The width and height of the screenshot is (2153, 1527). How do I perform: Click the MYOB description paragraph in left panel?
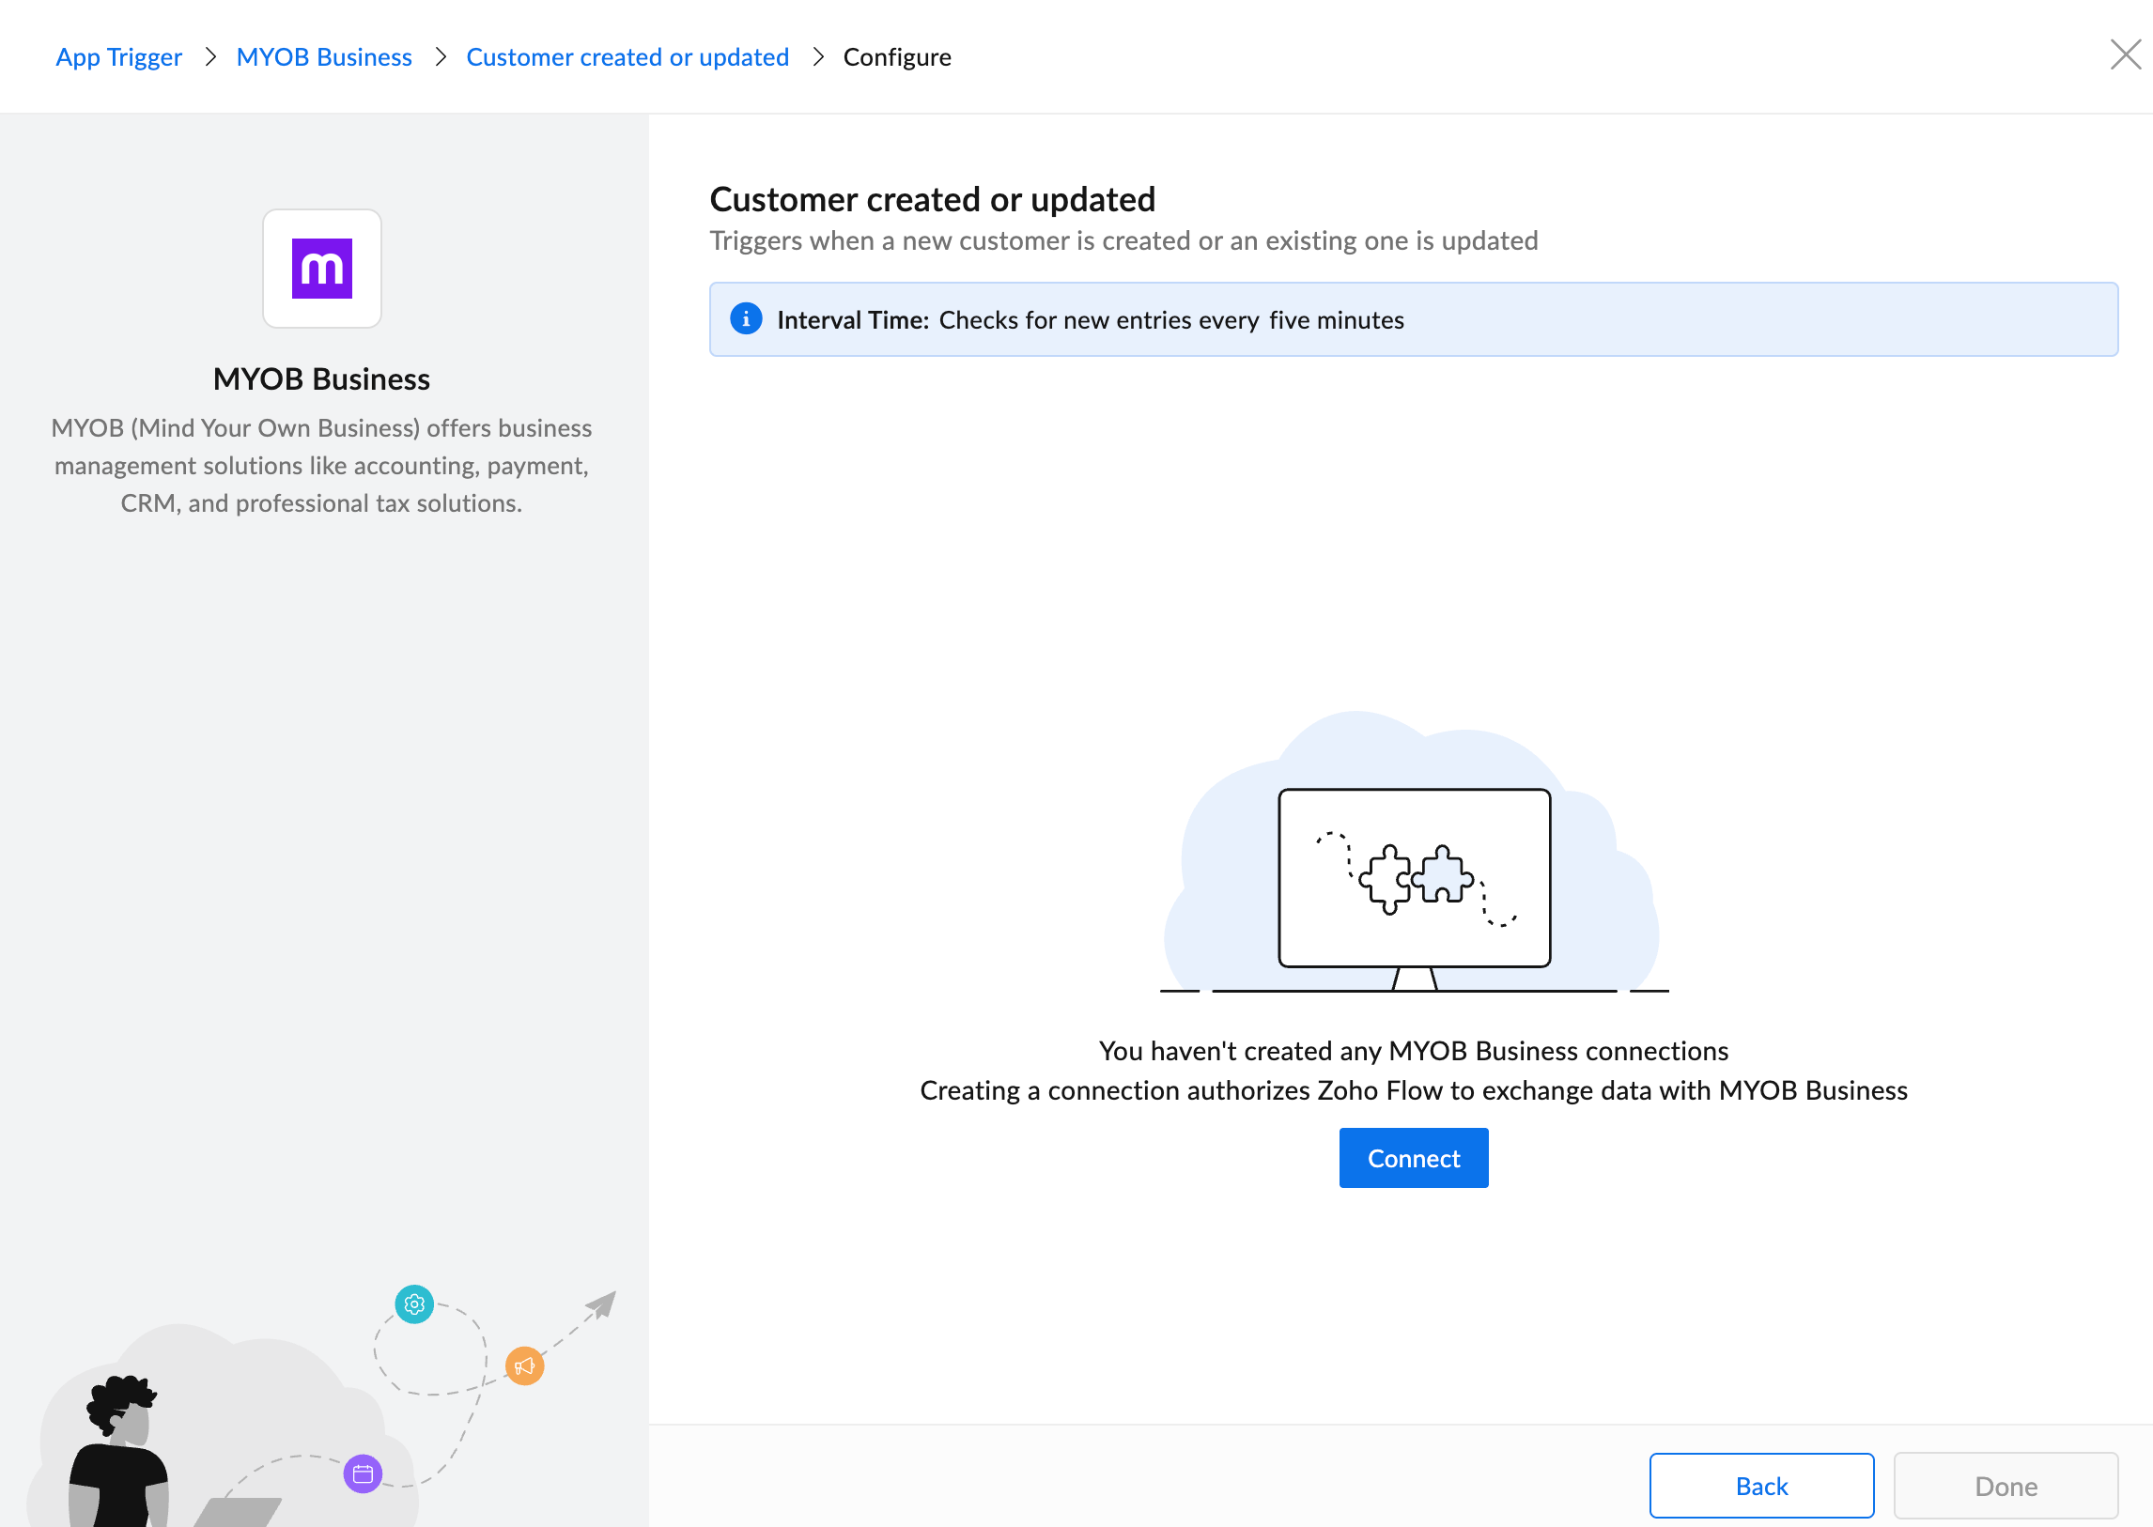click(321, 466)
